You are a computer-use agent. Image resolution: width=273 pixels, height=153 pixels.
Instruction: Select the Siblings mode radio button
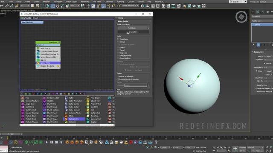click(118, 42)
